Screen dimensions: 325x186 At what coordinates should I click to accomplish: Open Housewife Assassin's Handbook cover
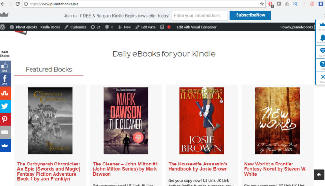(202, 121)
